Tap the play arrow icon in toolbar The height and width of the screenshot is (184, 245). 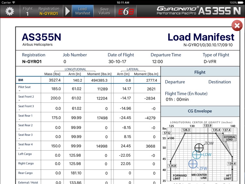click(x=67, y=11)
